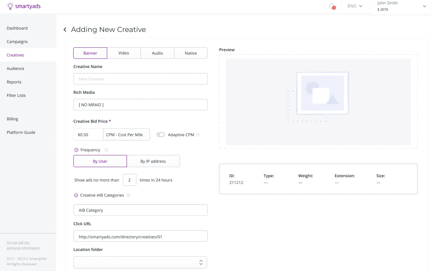
Task: Click the Frequency help icon
Action: (106, 150)
